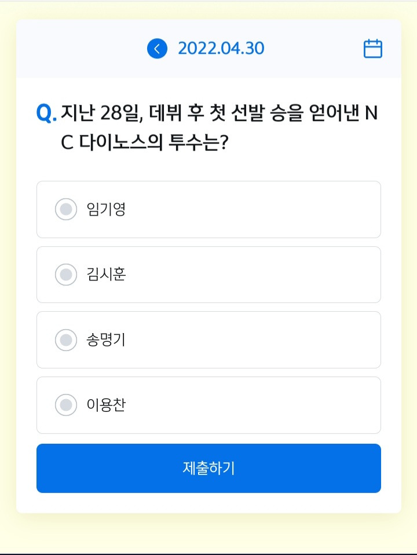Screen dimensions: 417x555
Task: Open the calendar date picker icon
Action: click(x=373, y=49)
